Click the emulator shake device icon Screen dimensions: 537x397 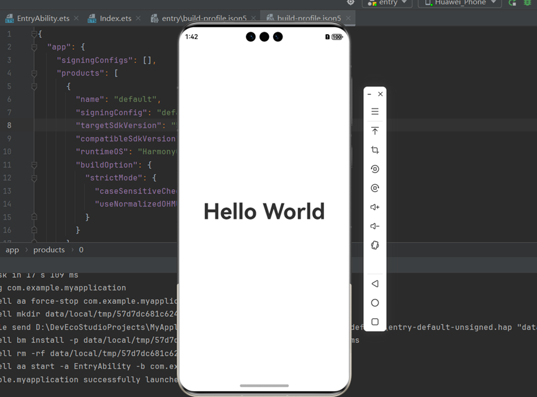point(375,245)
